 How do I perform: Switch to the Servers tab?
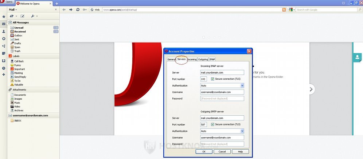[181, 59]
